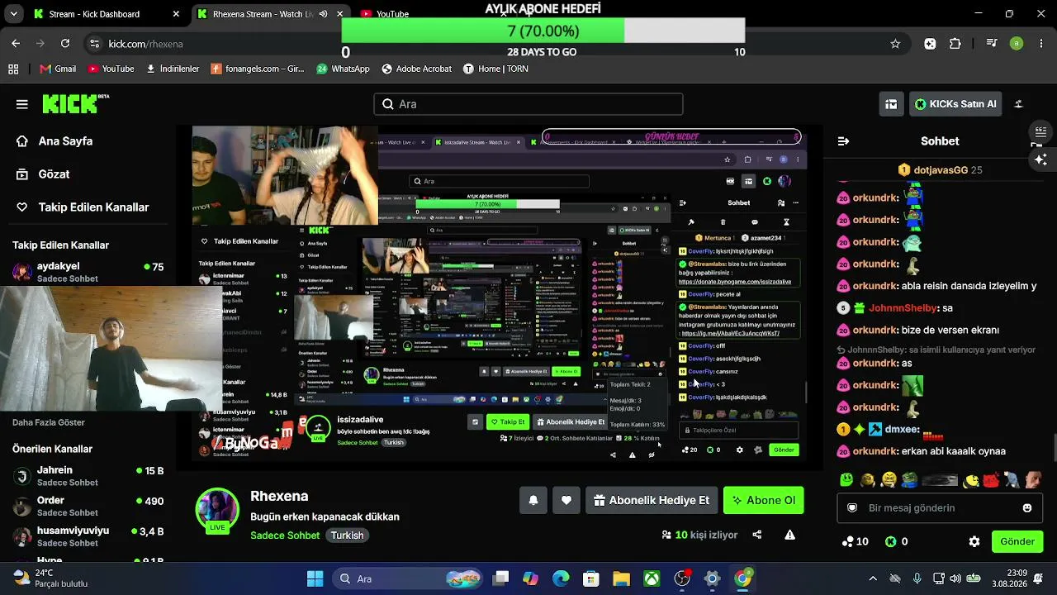Show hidden system tray icons chevron
This screenshot has height=595, width=1057.
click(873, 578)
